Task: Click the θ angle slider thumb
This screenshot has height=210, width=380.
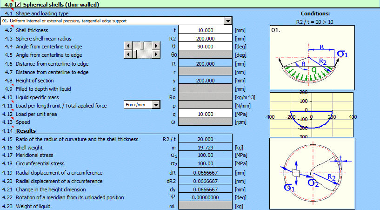Action: (142, 46)
